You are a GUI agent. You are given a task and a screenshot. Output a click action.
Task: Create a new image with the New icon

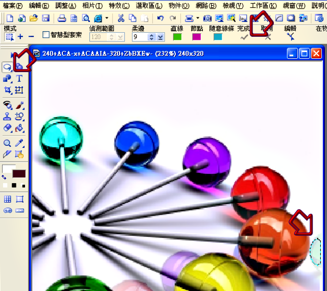coord(10,18)
